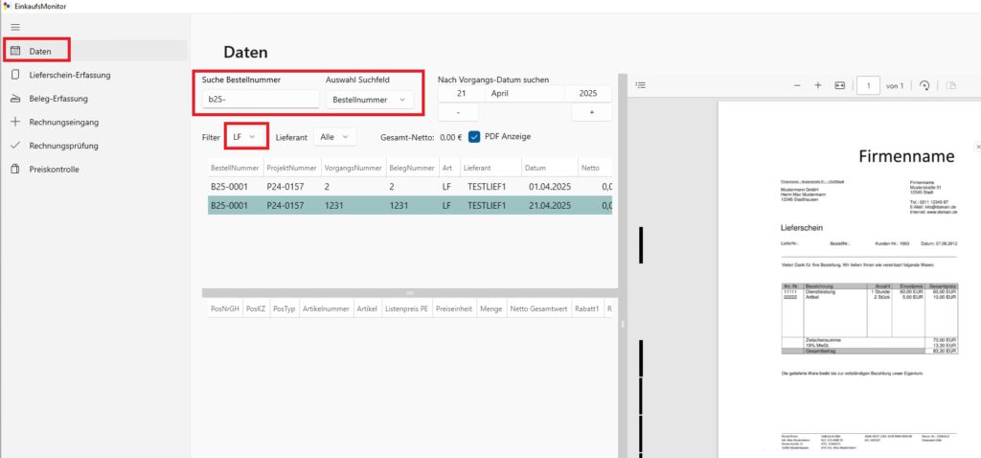Go to Rechnungsprüfung section
981x458 pixels.
[77, 146]
